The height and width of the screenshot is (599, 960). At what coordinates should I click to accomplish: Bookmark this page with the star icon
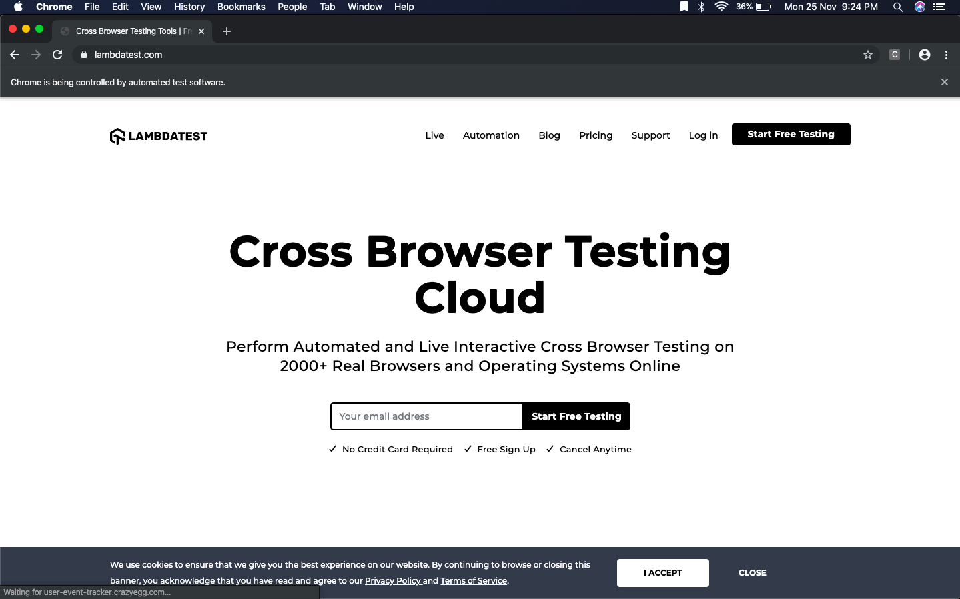tap(867, 55)
